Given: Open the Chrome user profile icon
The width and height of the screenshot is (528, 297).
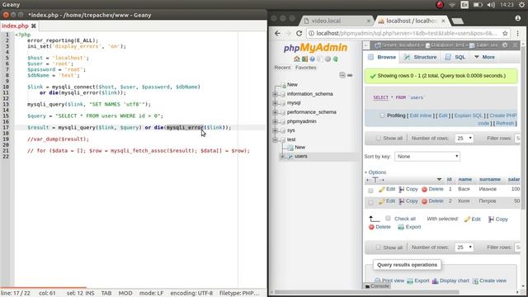Looking at the screenshot, I should tap(518, 18).
